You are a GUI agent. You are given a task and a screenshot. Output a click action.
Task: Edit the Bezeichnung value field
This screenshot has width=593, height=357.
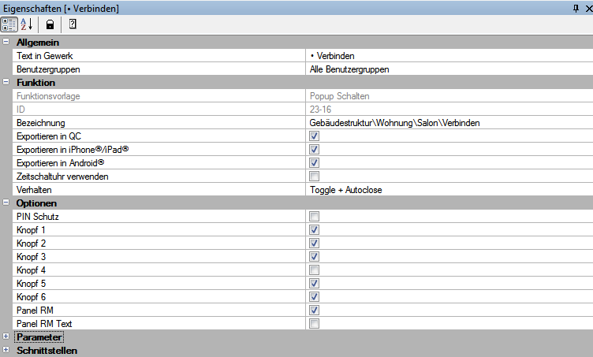click(x=449, y=123)
